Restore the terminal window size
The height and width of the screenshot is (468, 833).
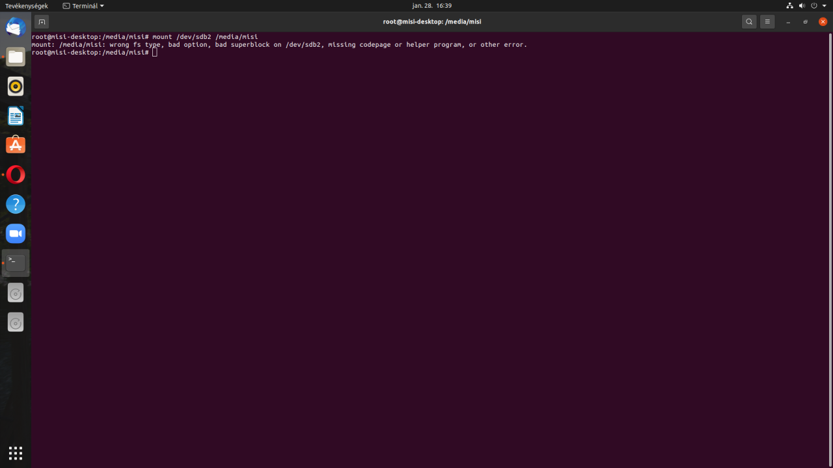pyautogui.click(x=806, y=21)
